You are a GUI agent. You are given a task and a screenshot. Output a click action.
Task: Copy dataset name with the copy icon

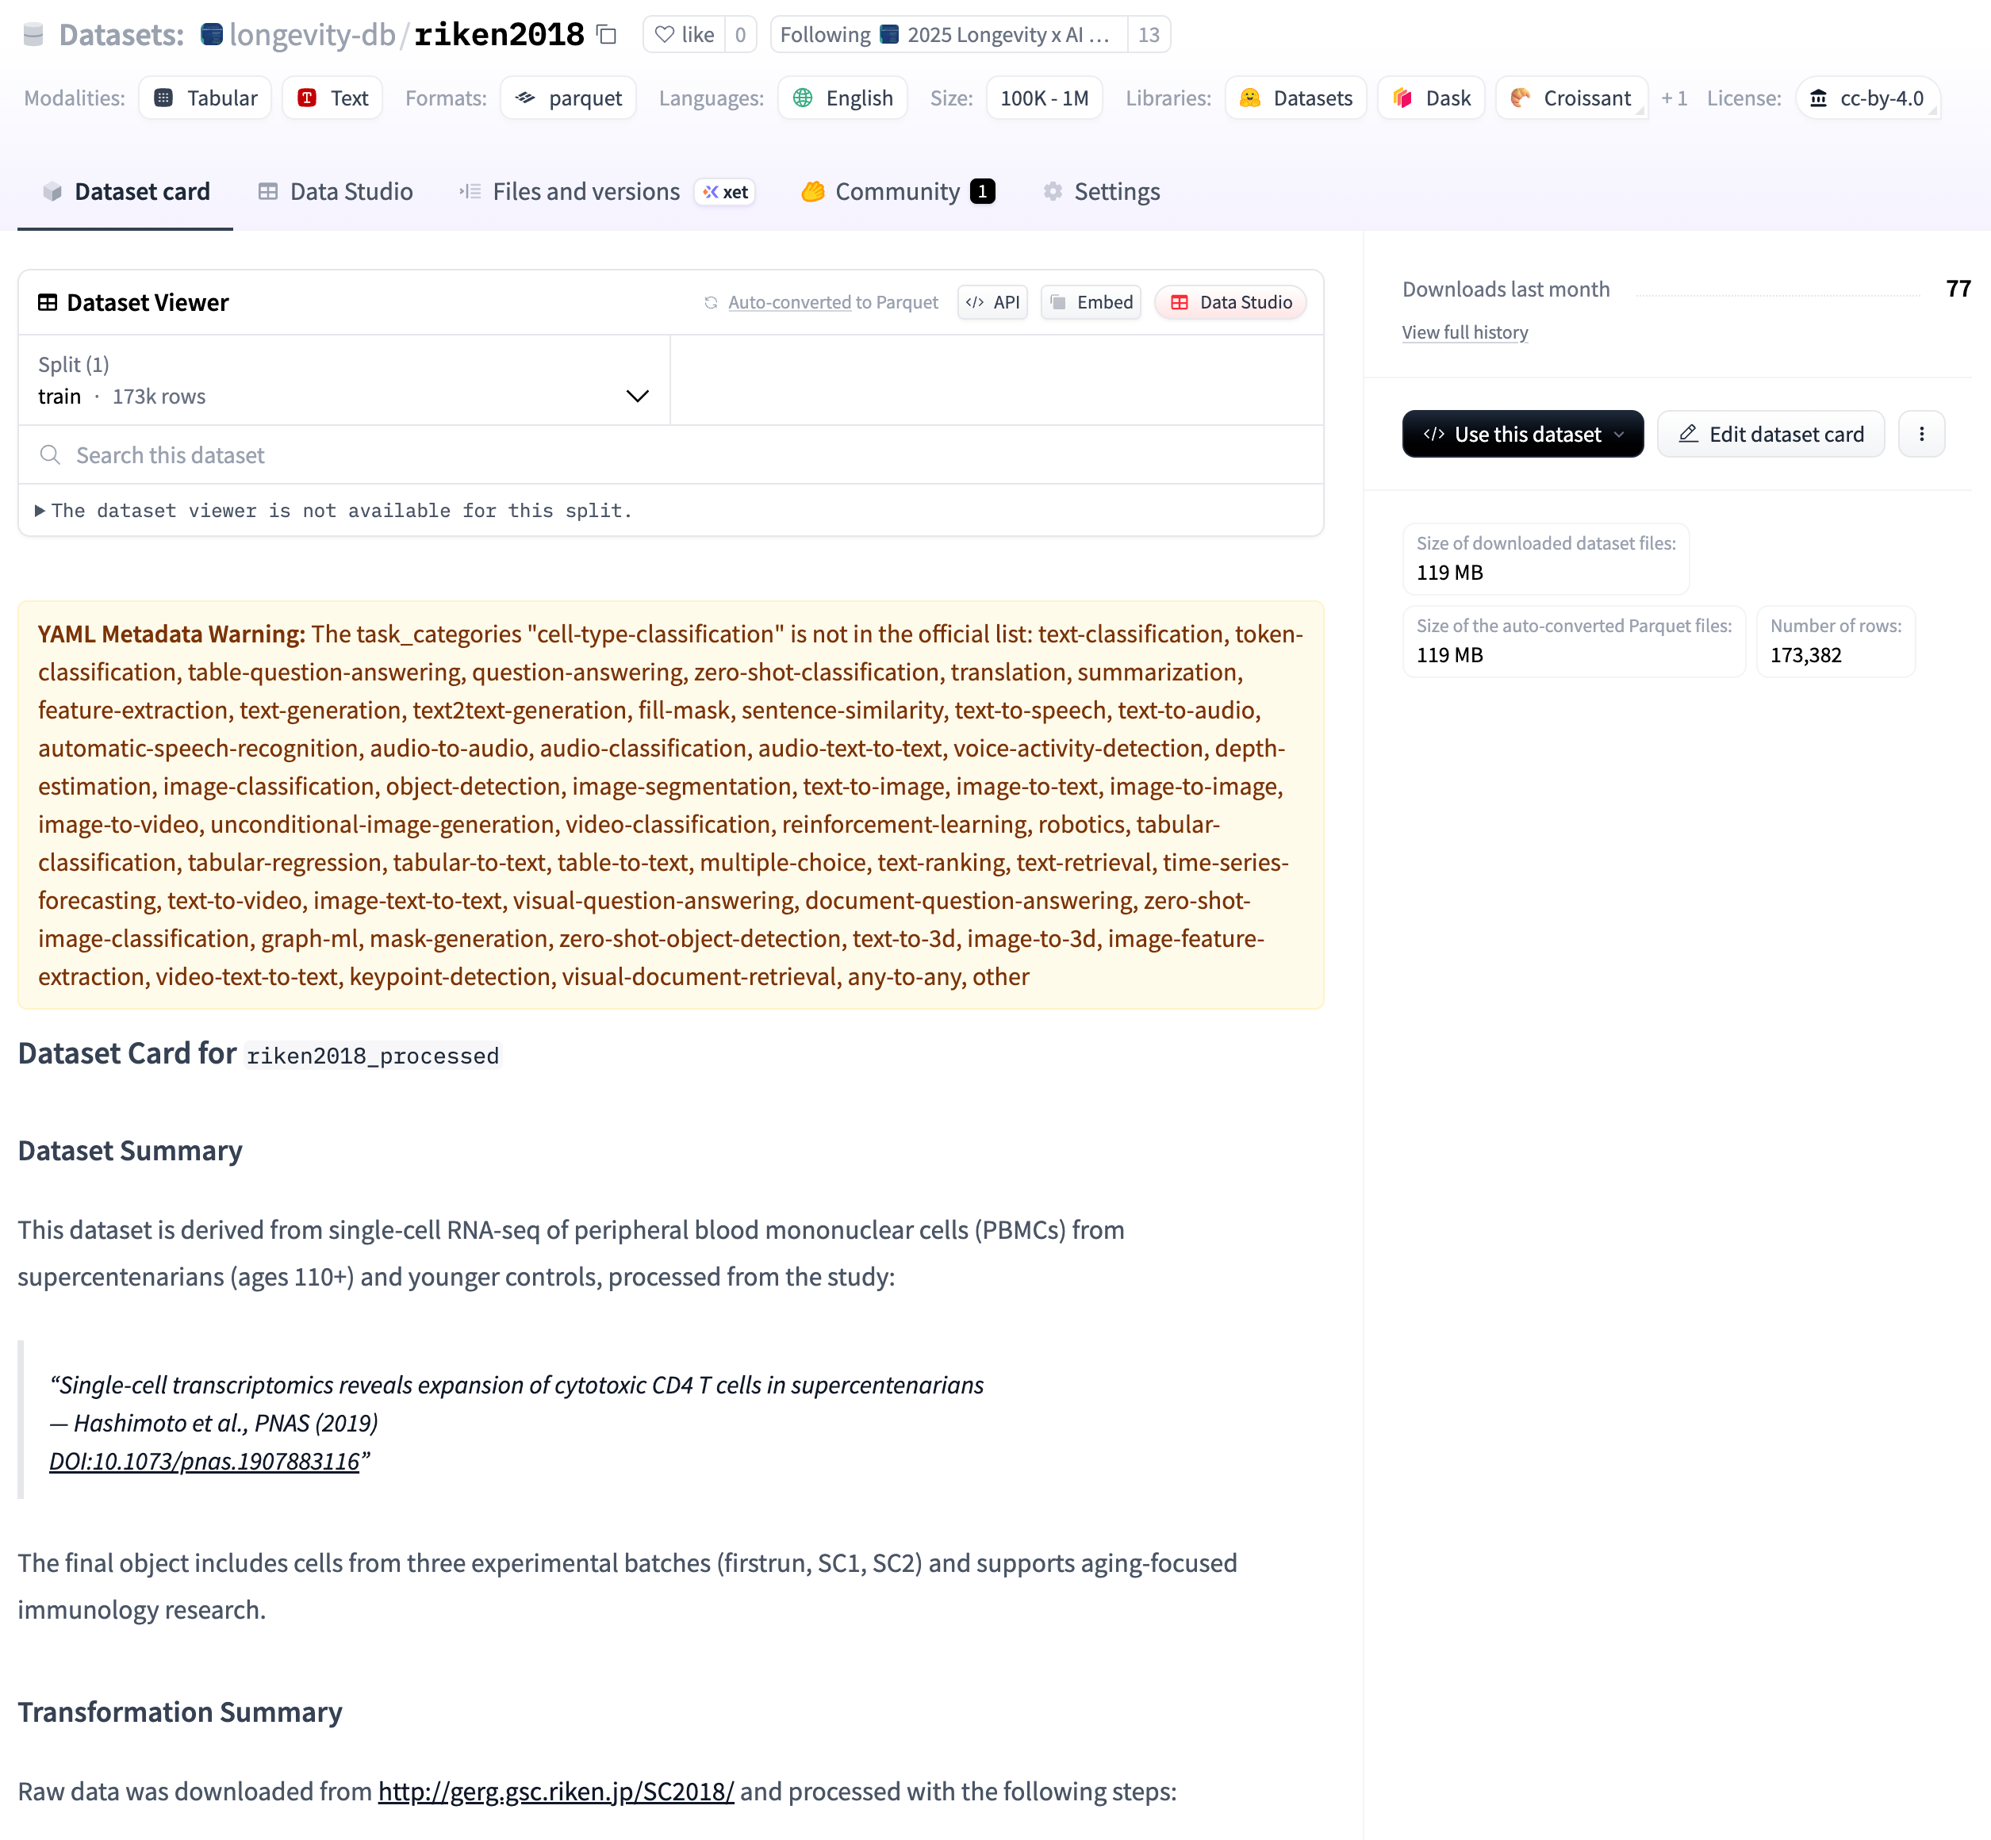click(x=607, y=35)
